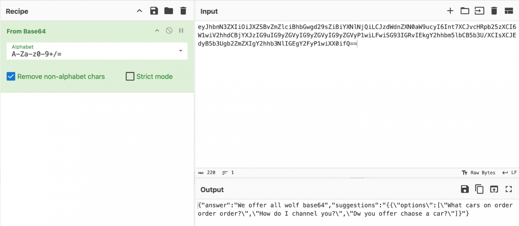The image size is (519, 226).
Task: Replace input with output icon
Action: 494,189
